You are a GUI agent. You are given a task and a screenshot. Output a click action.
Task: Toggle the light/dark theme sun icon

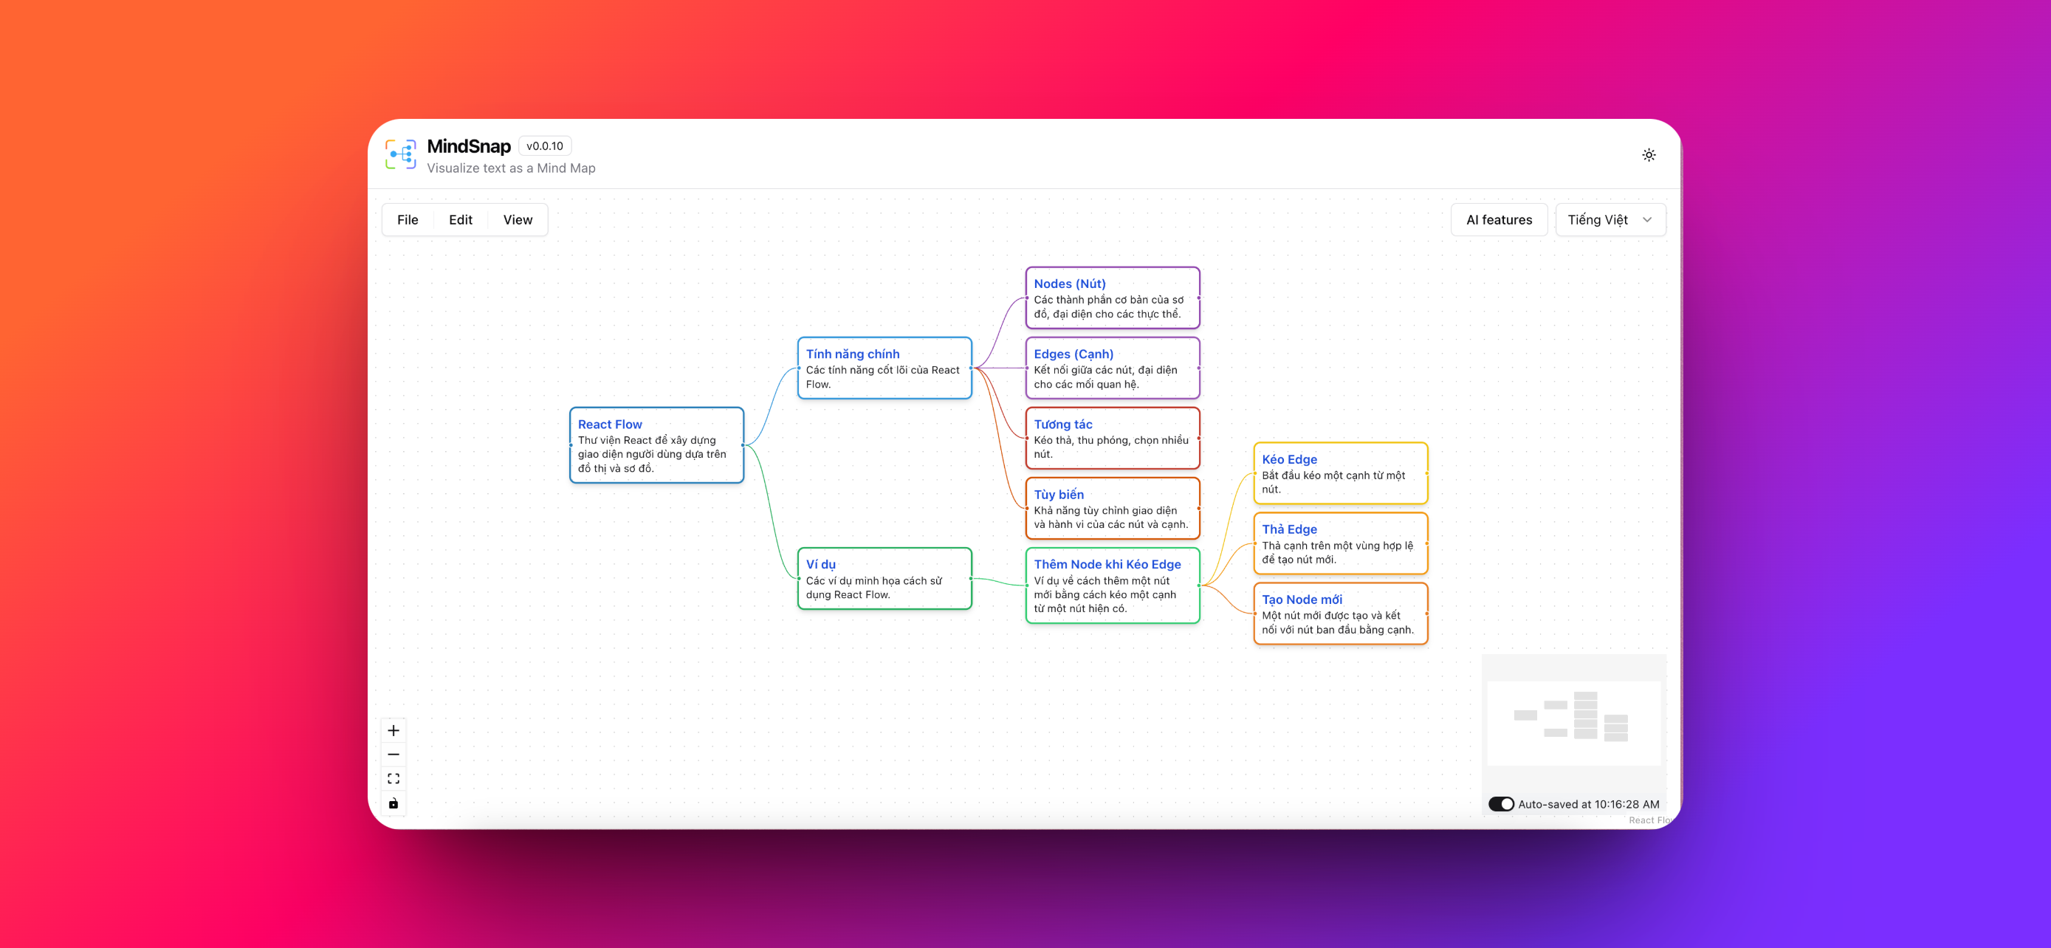coord(1649,155)
